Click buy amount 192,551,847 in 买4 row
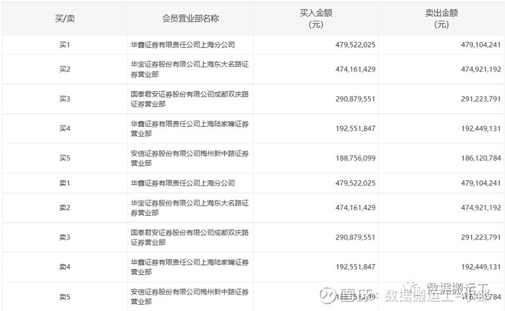 point(355,129)
